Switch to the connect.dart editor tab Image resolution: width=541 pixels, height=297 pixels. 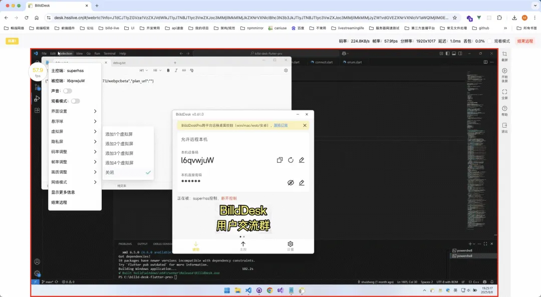click(x=321, y=63)
